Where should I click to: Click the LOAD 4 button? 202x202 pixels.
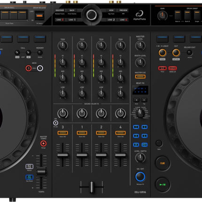(x=124, y=20)
